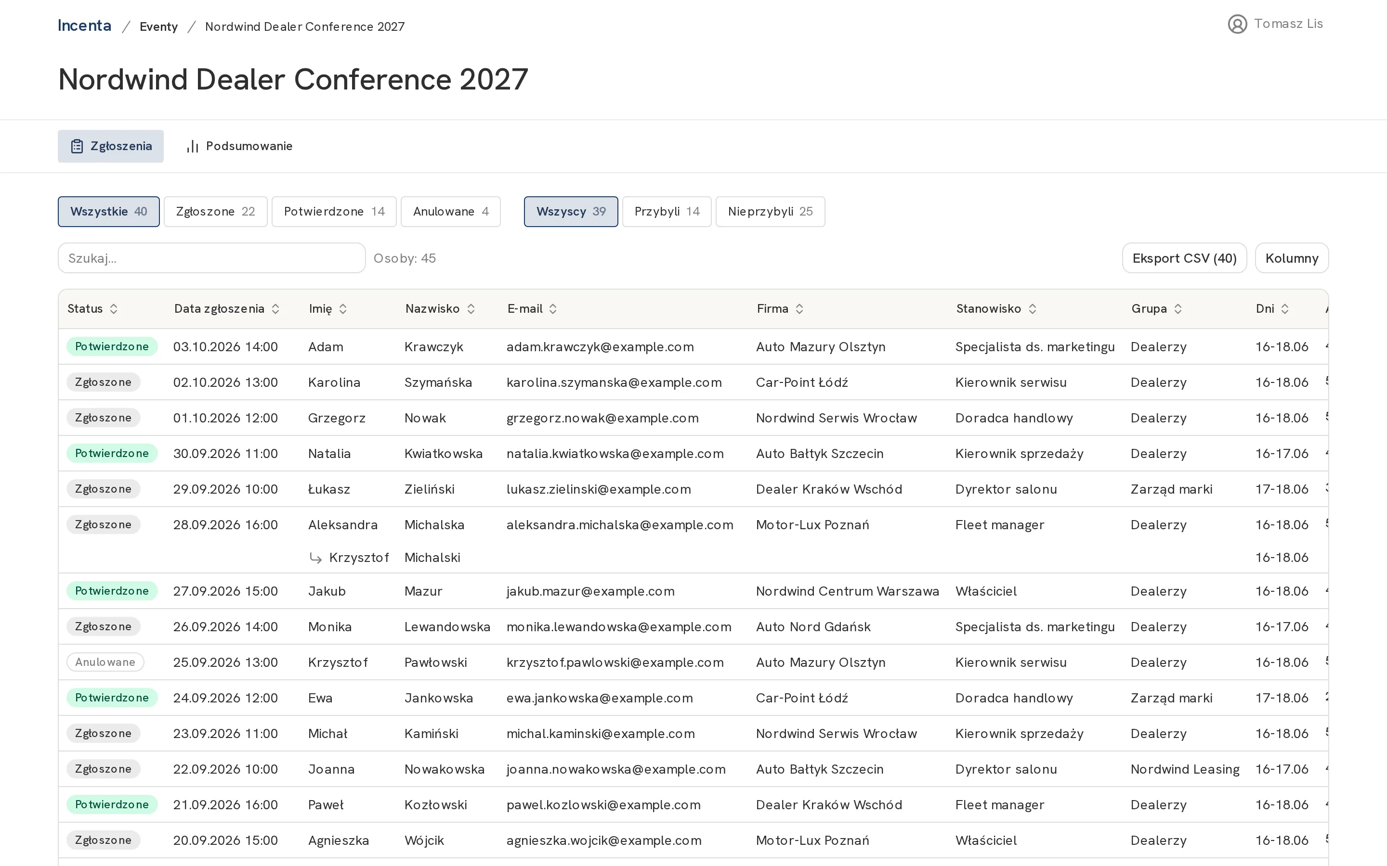Switch to the Podsumowanie tab
This screenshot has height=866, width=1387.
pos(239,146)
